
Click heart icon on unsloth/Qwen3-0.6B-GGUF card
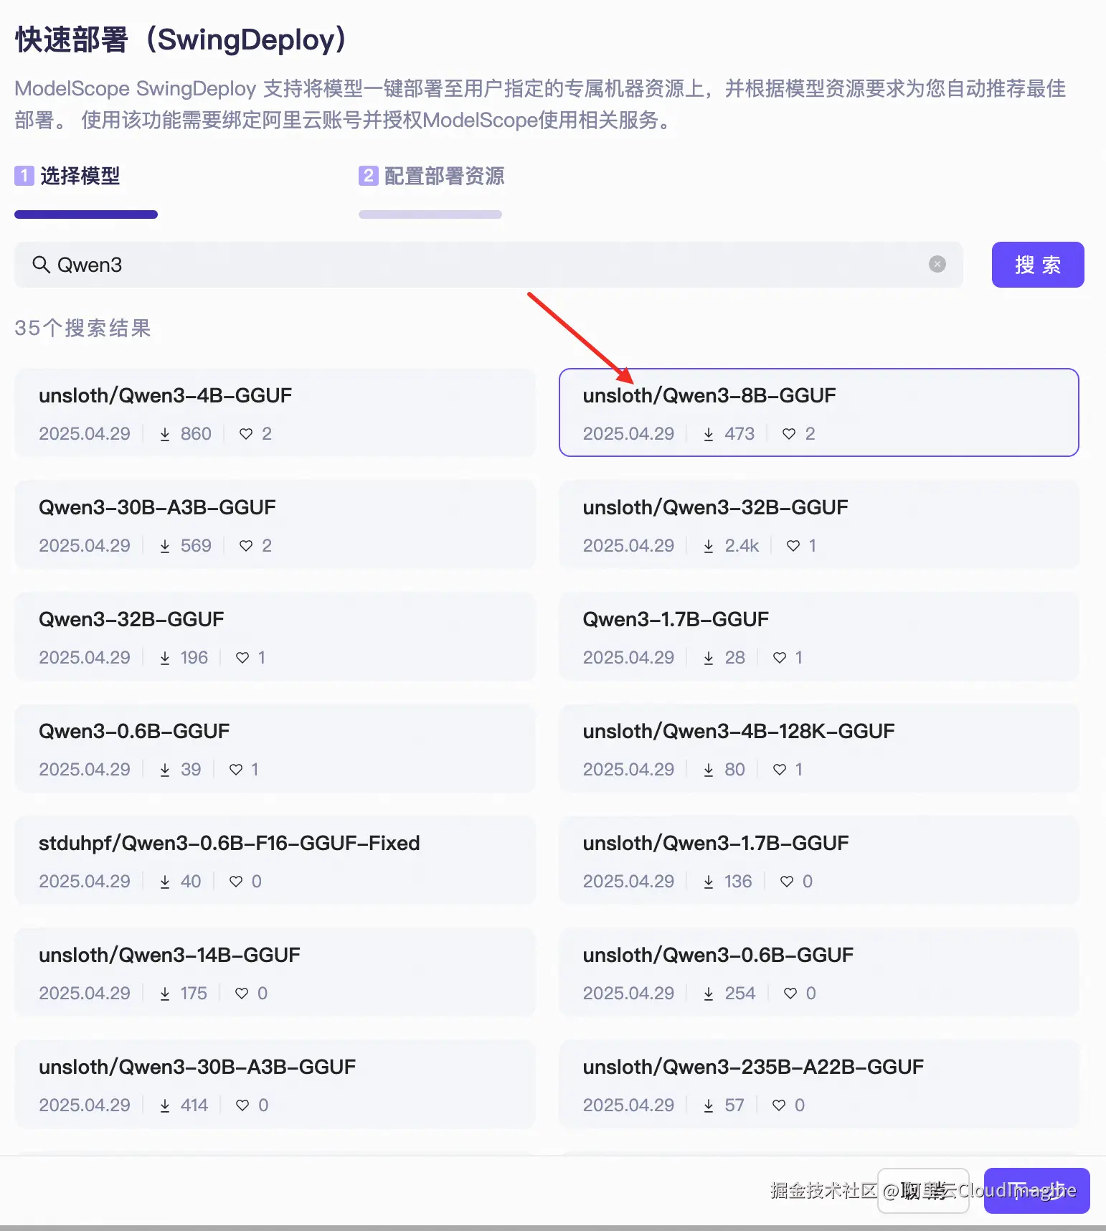coord(790,994)
